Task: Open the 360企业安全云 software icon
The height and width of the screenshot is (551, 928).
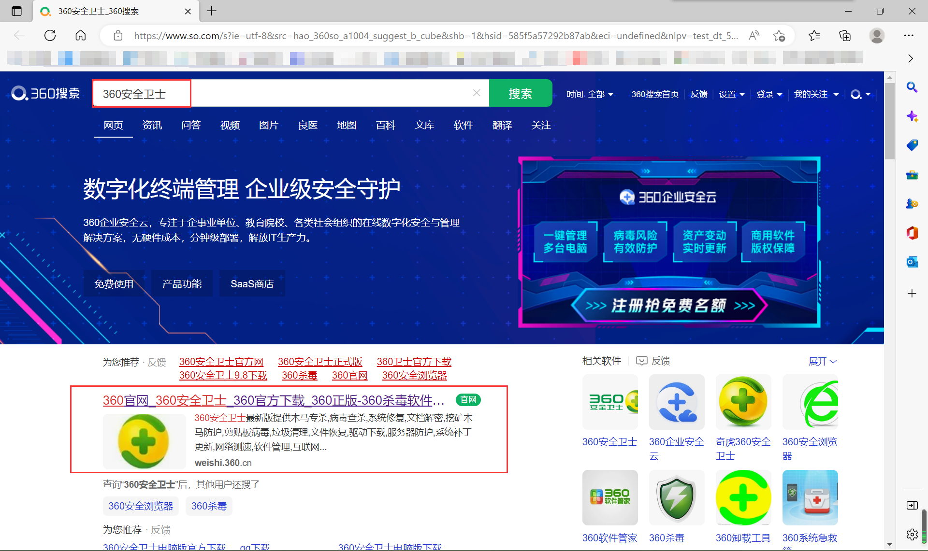Action: click(x=677, y=402)
